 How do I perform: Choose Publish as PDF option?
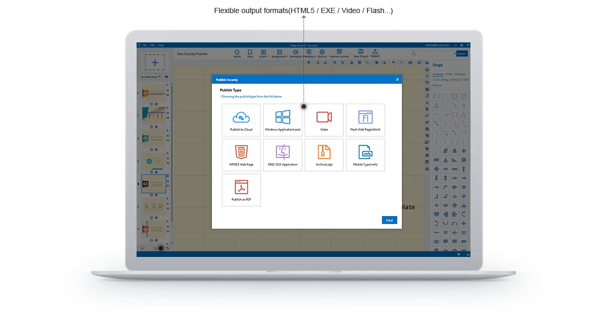point(241,190)
